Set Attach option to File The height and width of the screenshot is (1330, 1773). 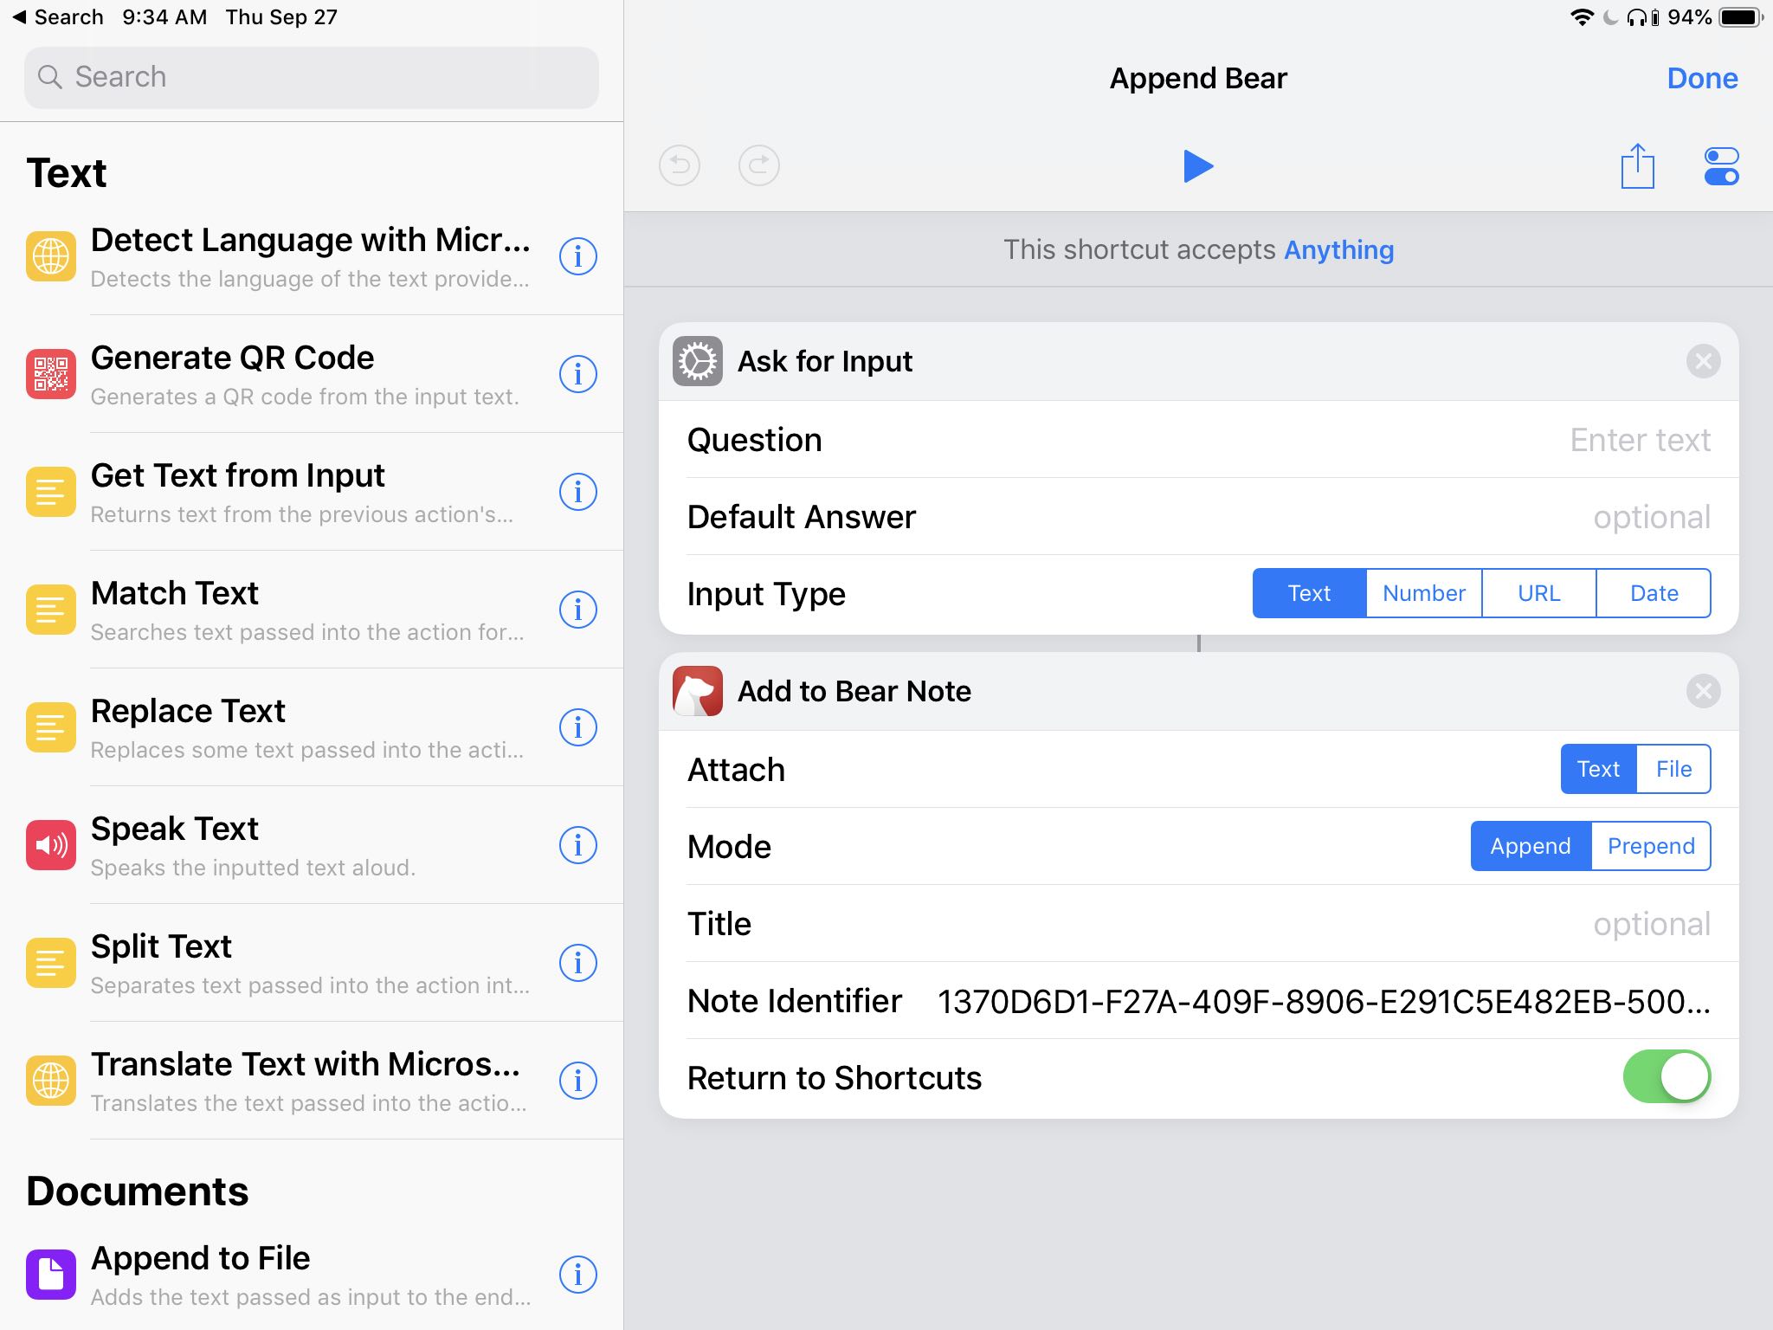point(1673,769)
